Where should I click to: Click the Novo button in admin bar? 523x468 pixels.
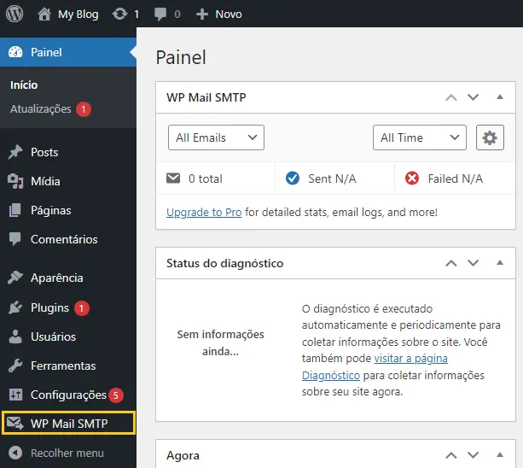218,14
